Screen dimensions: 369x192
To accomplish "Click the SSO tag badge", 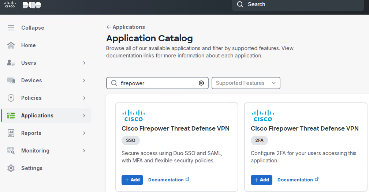I will coord(131,140).
